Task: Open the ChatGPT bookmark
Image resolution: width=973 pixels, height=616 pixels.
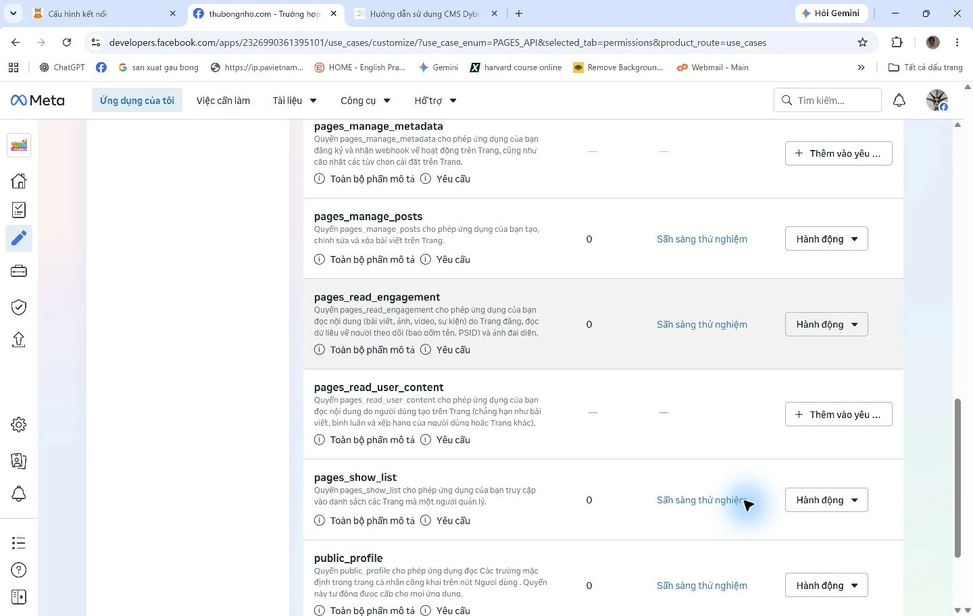Action: pyautogui.click(x=62, y=68)
